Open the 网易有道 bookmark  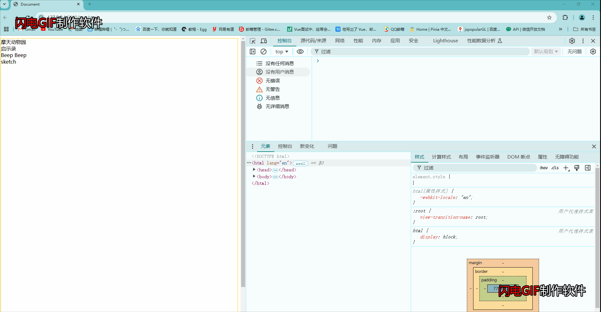point(223,29)
